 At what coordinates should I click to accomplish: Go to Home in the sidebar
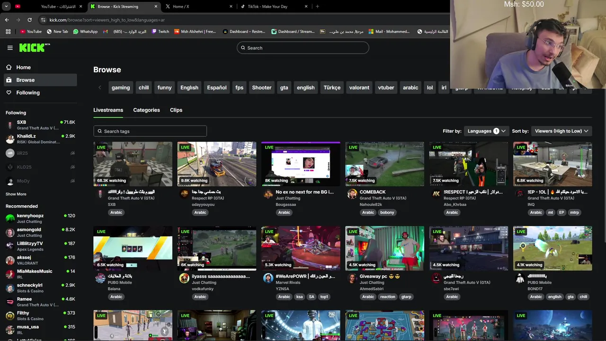[x=40, y=67]
